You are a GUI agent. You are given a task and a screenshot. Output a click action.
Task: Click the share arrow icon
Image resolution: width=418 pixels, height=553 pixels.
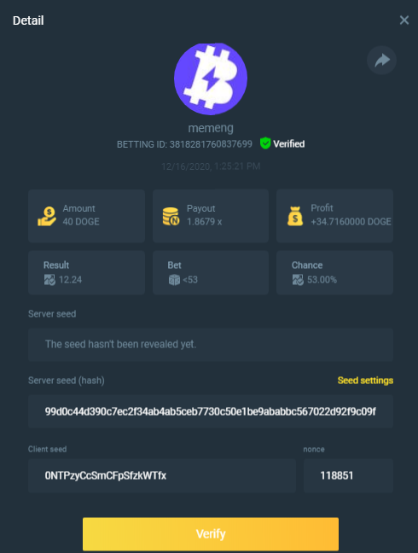(381, 61)
